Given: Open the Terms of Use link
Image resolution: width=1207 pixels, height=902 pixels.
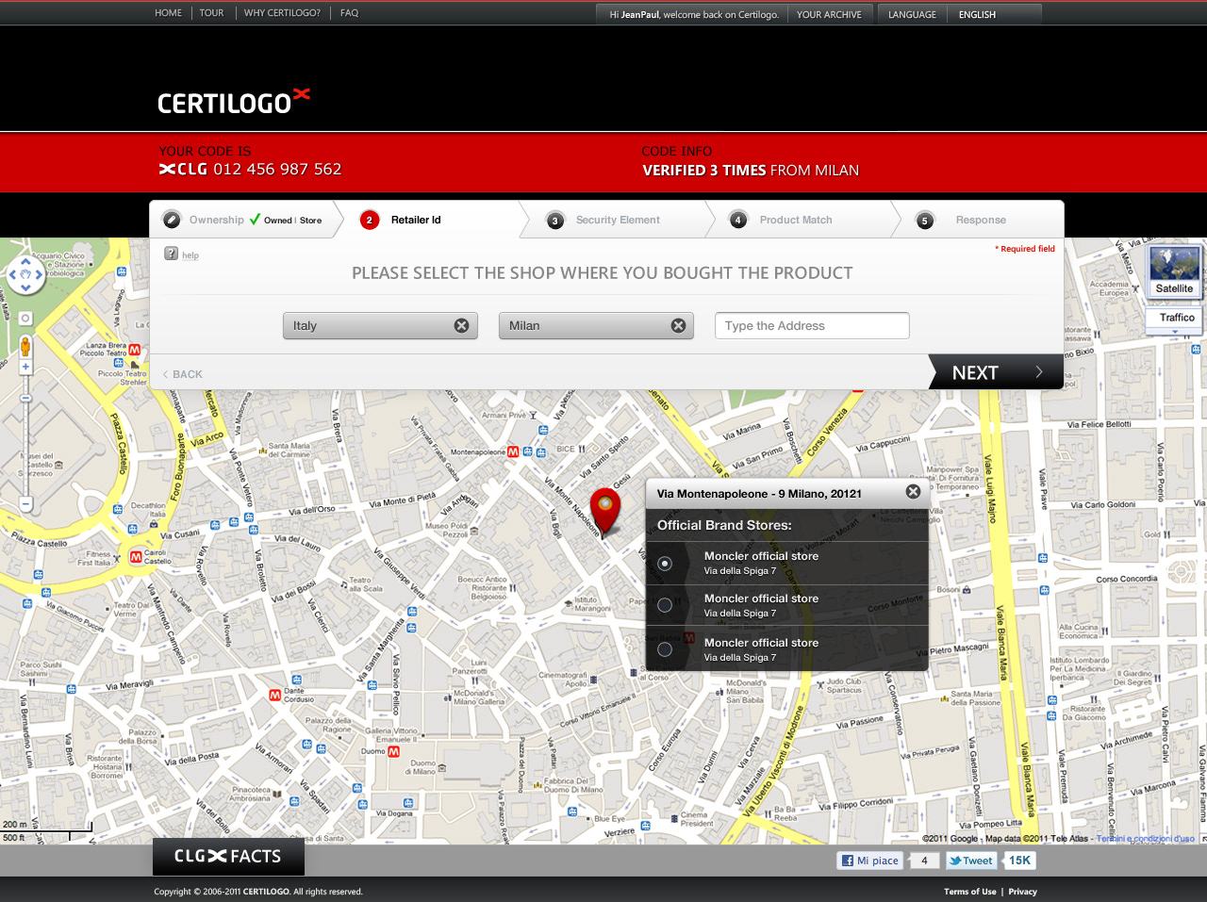Looking at the screenshot, I should [969, 892].
